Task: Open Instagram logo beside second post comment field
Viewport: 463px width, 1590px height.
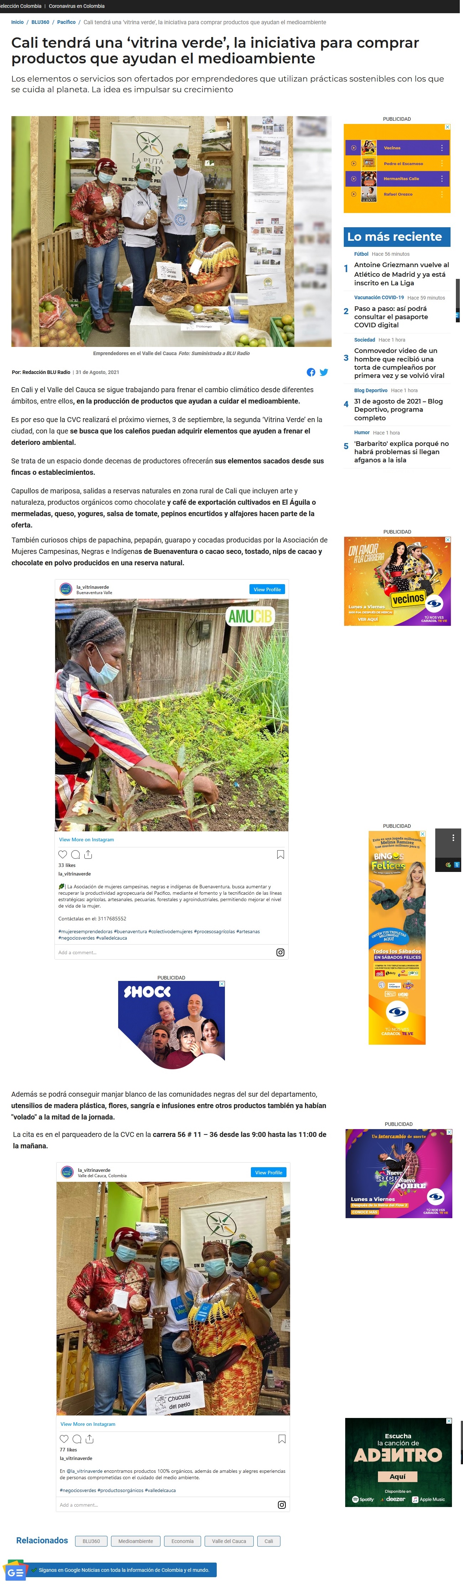Action: 282,1505
